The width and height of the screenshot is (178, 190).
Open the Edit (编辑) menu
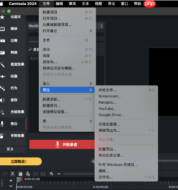59,4
